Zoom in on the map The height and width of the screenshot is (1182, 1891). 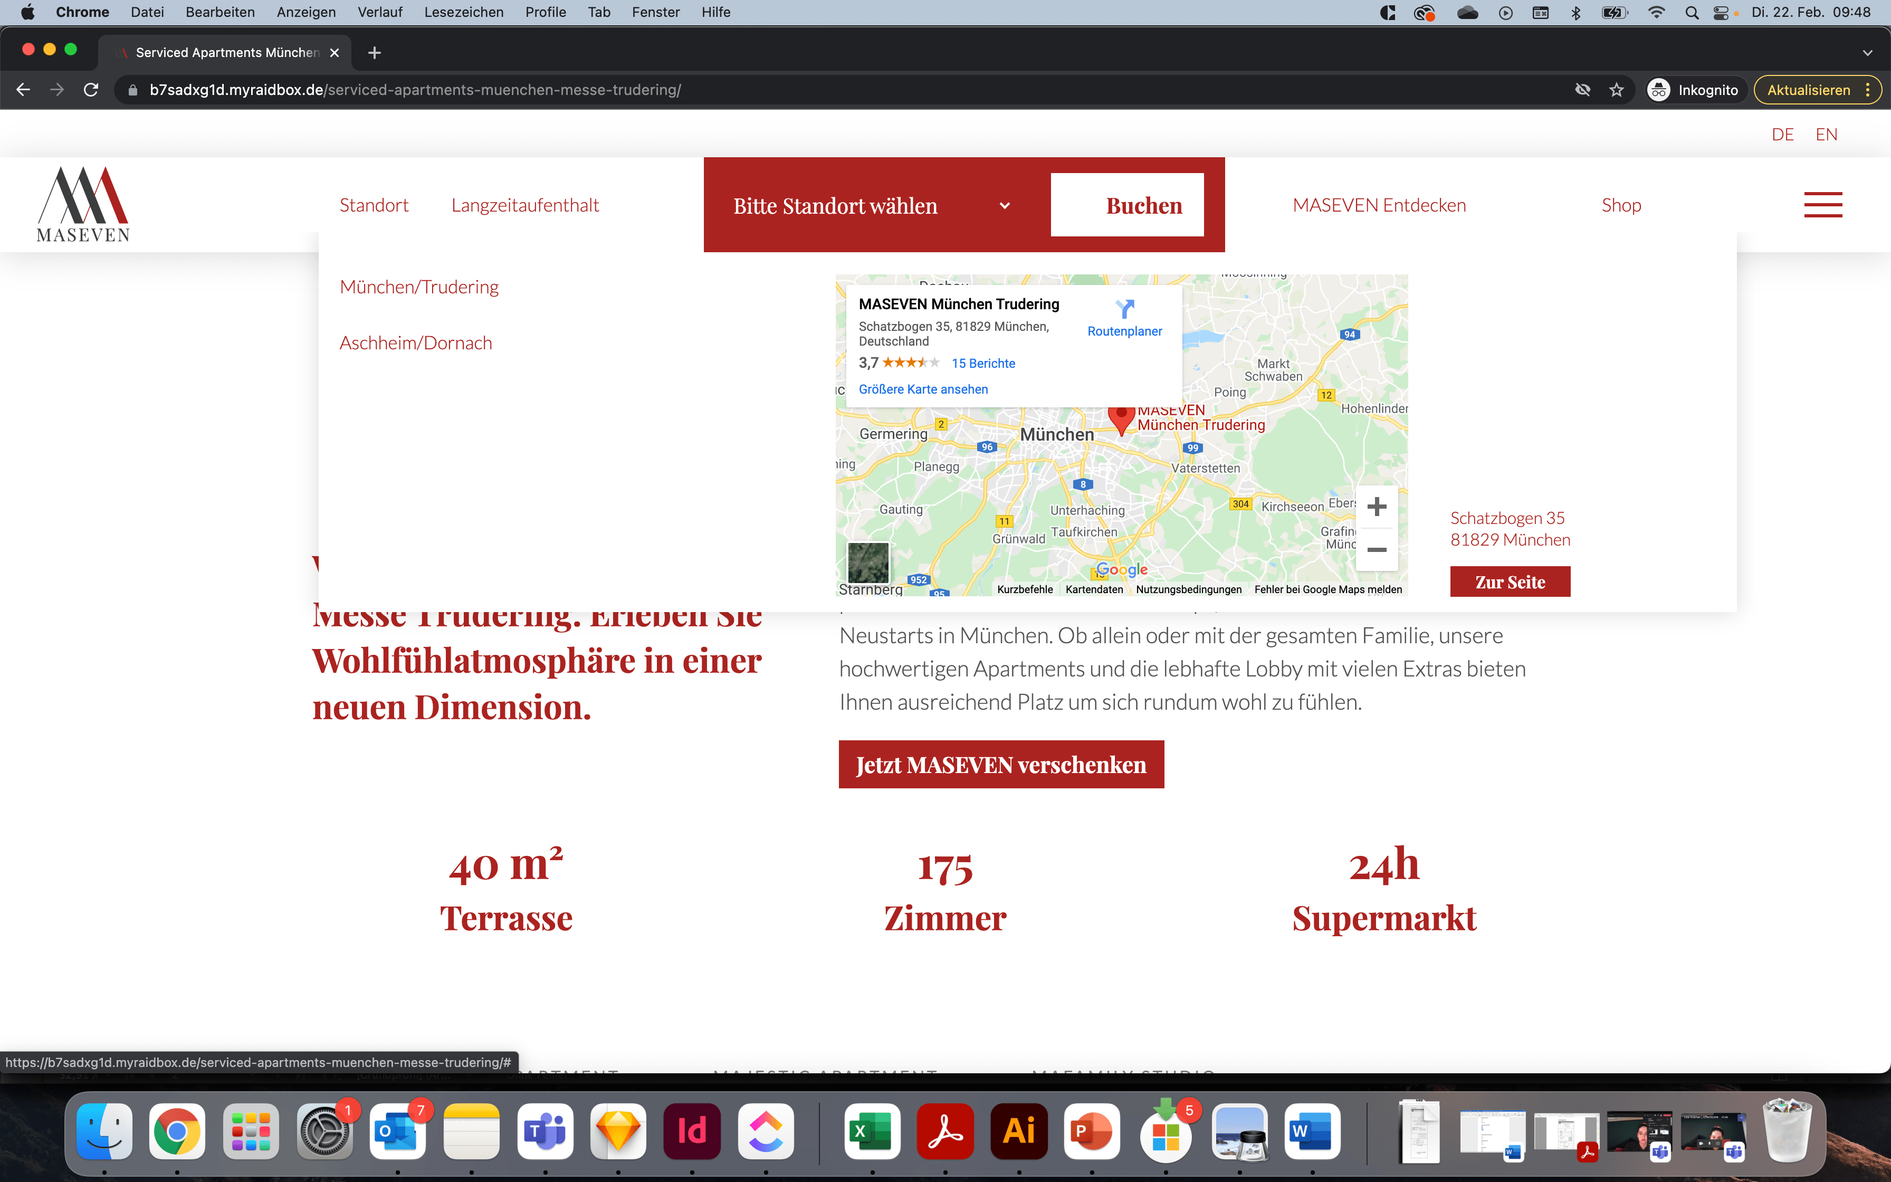point(1377,507)
